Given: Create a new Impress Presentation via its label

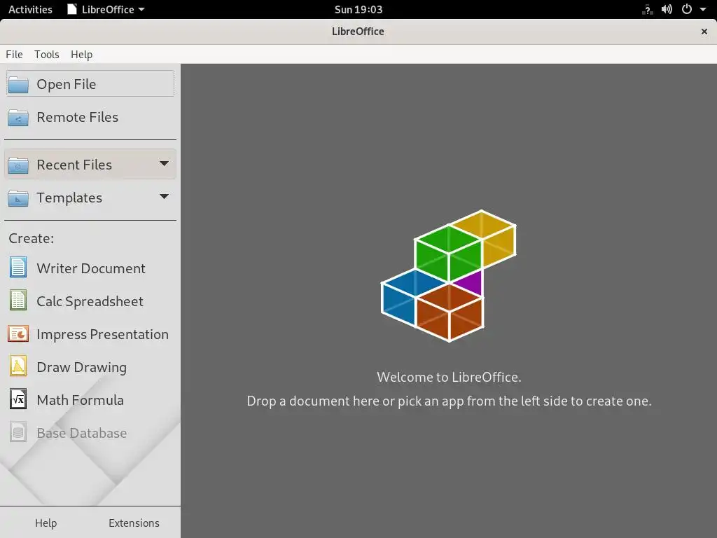Looking at the screenshot, I should click(102, 334).
